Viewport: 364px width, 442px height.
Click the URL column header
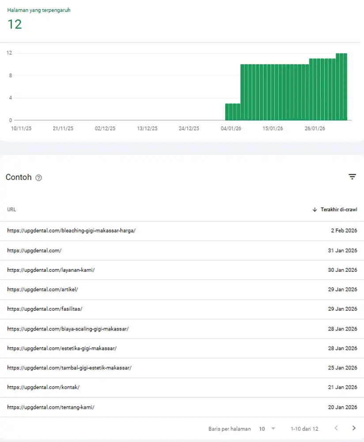[11, 210]
